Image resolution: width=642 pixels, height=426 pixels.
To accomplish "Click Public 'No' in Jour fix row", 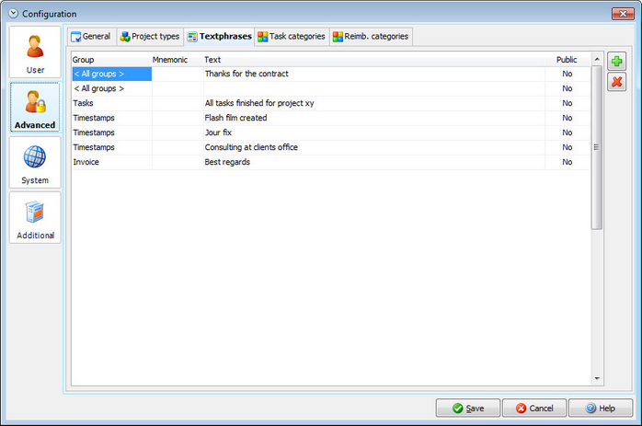I will point(567,132).
